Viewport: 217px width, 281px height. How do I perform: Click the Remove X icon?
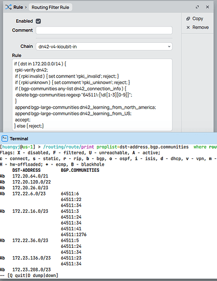pos(188,28)
